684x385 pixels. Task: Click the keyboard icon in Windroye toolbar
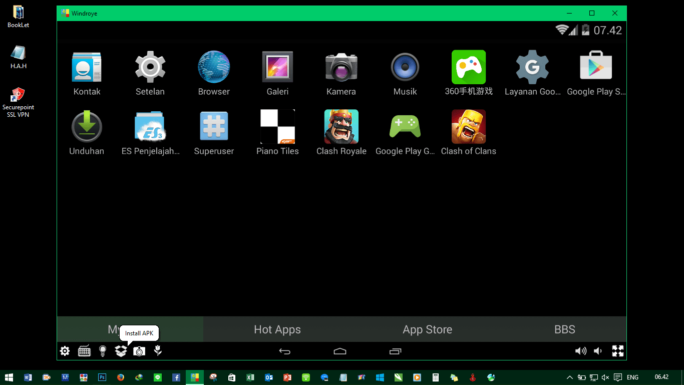point(84,351)
